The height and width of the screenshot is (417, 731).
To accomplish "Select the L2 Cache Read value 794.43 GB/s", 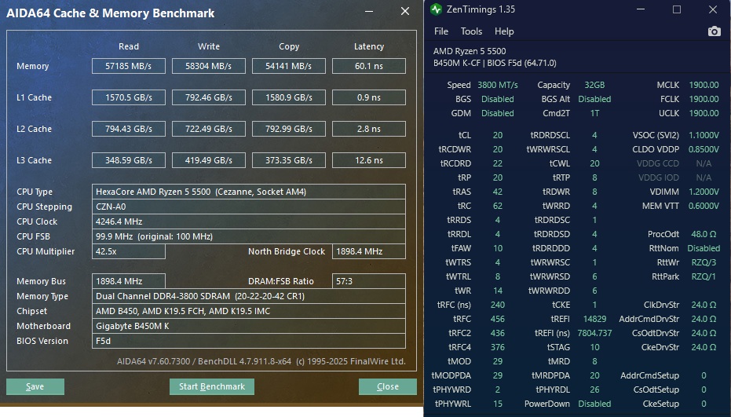I will click(x=129, y=129).
